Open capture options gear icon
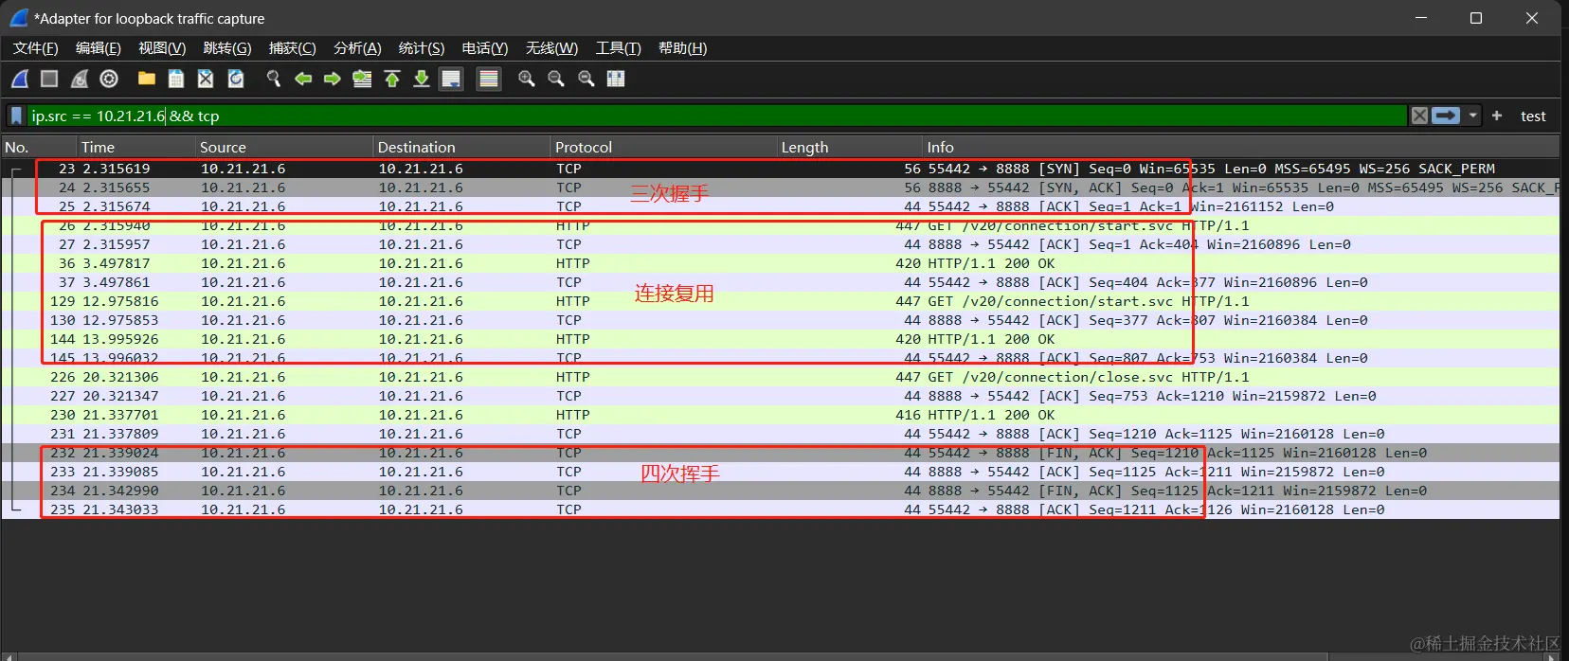Screen dimensions: 1569x661 [109, 79]
